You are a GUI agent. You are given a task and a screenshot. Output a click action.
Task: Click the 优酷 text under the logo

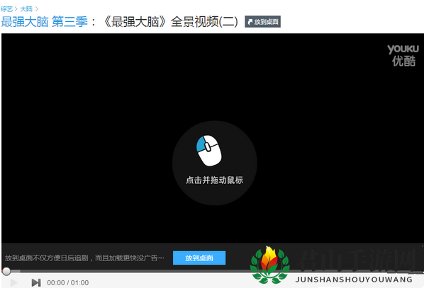tap(403, 61)
